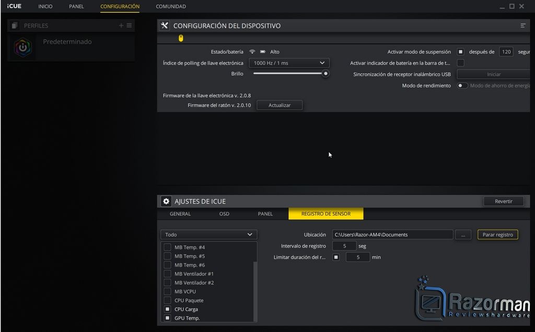This screenshot has height=332, width=535.
Task: Open COMUNIDAD menu
Action: pyautogui.click(x=171, y=6)
